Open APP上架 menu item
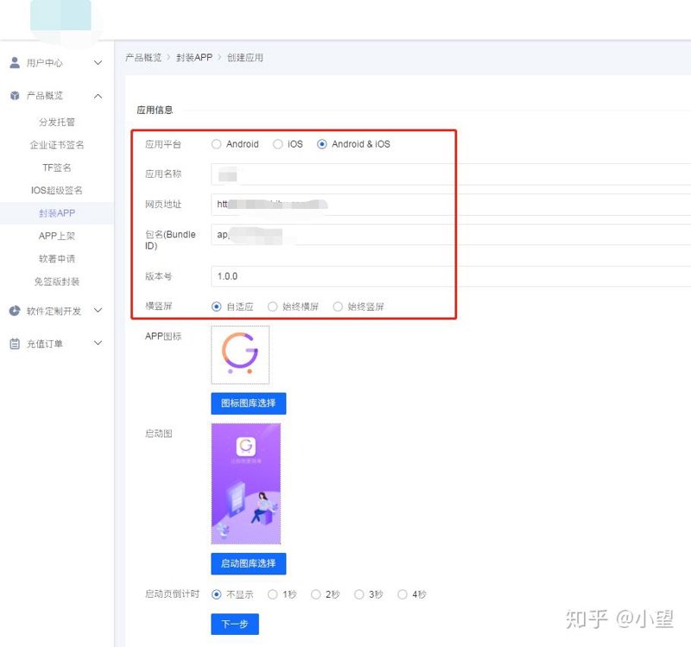Image resolution: width=691 pixels, height=647 pixels. click(x=57, y=236)
